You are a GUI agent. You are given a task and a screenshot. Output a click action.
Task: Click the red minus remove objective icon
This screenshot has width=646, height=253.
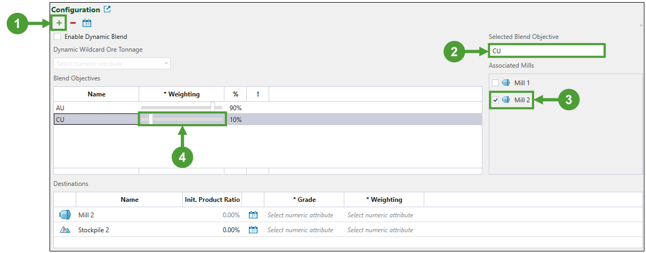point(73,23)
